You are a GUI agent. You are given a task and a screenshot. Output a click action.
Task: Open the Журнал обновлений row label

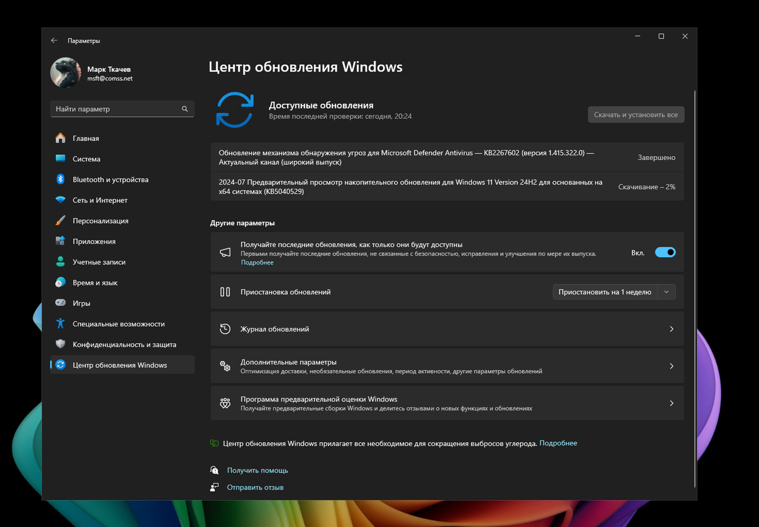(x=275, y=329)
